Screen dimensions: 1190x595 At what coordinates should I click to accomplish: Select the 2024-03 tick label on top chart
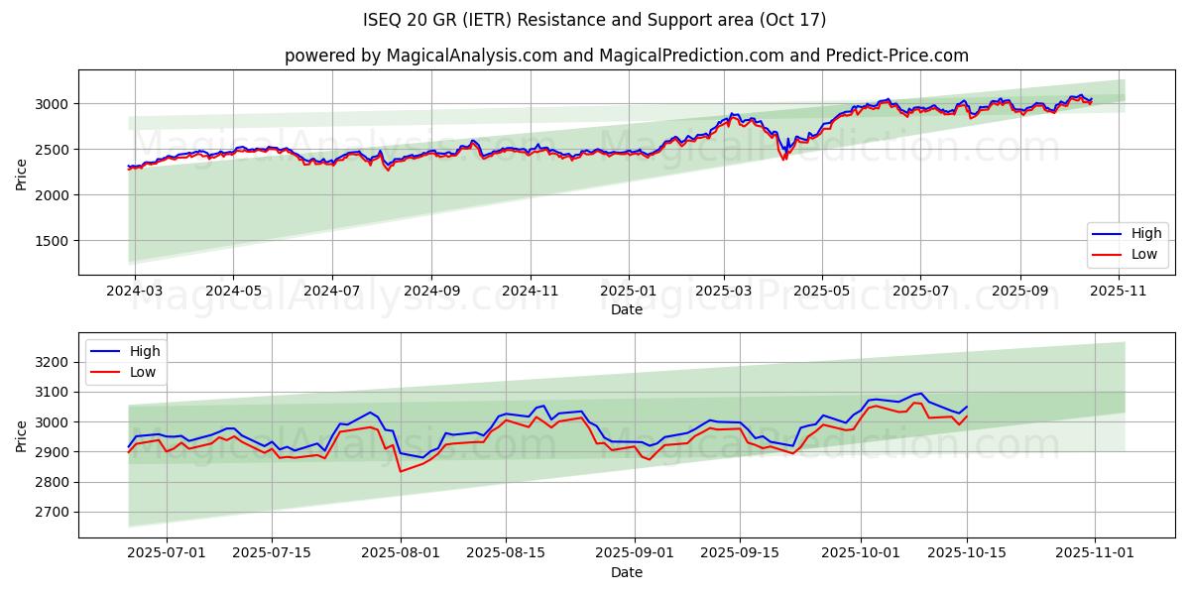point(135,291)
